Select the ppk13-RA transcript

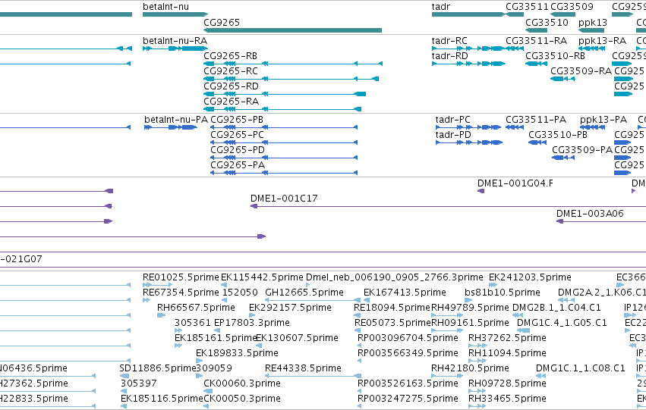[x=591, y=49]
